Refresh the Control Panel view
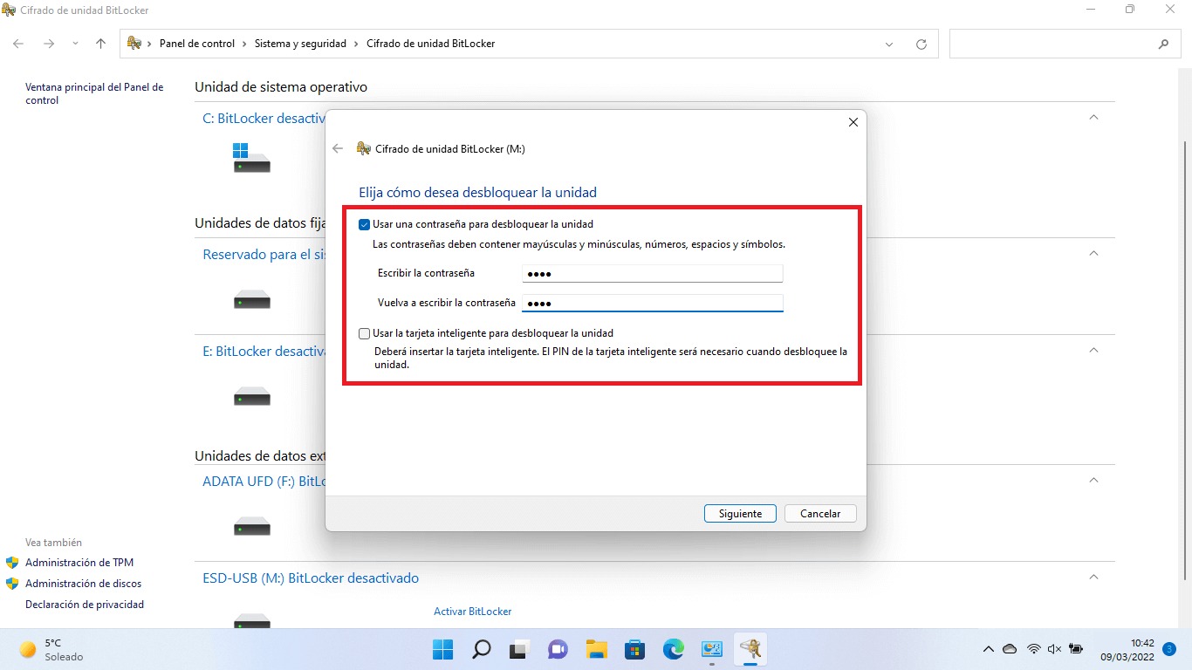This screenshot has height=670, width=1192. pyautogui.click(x=921, y=44)
